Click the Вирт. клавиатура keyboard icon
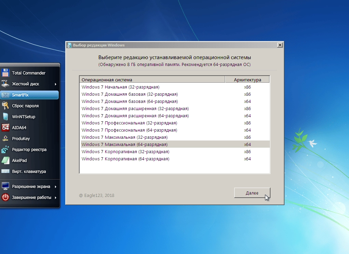This screenshot has width=349, height=254. tap(5, 171)
